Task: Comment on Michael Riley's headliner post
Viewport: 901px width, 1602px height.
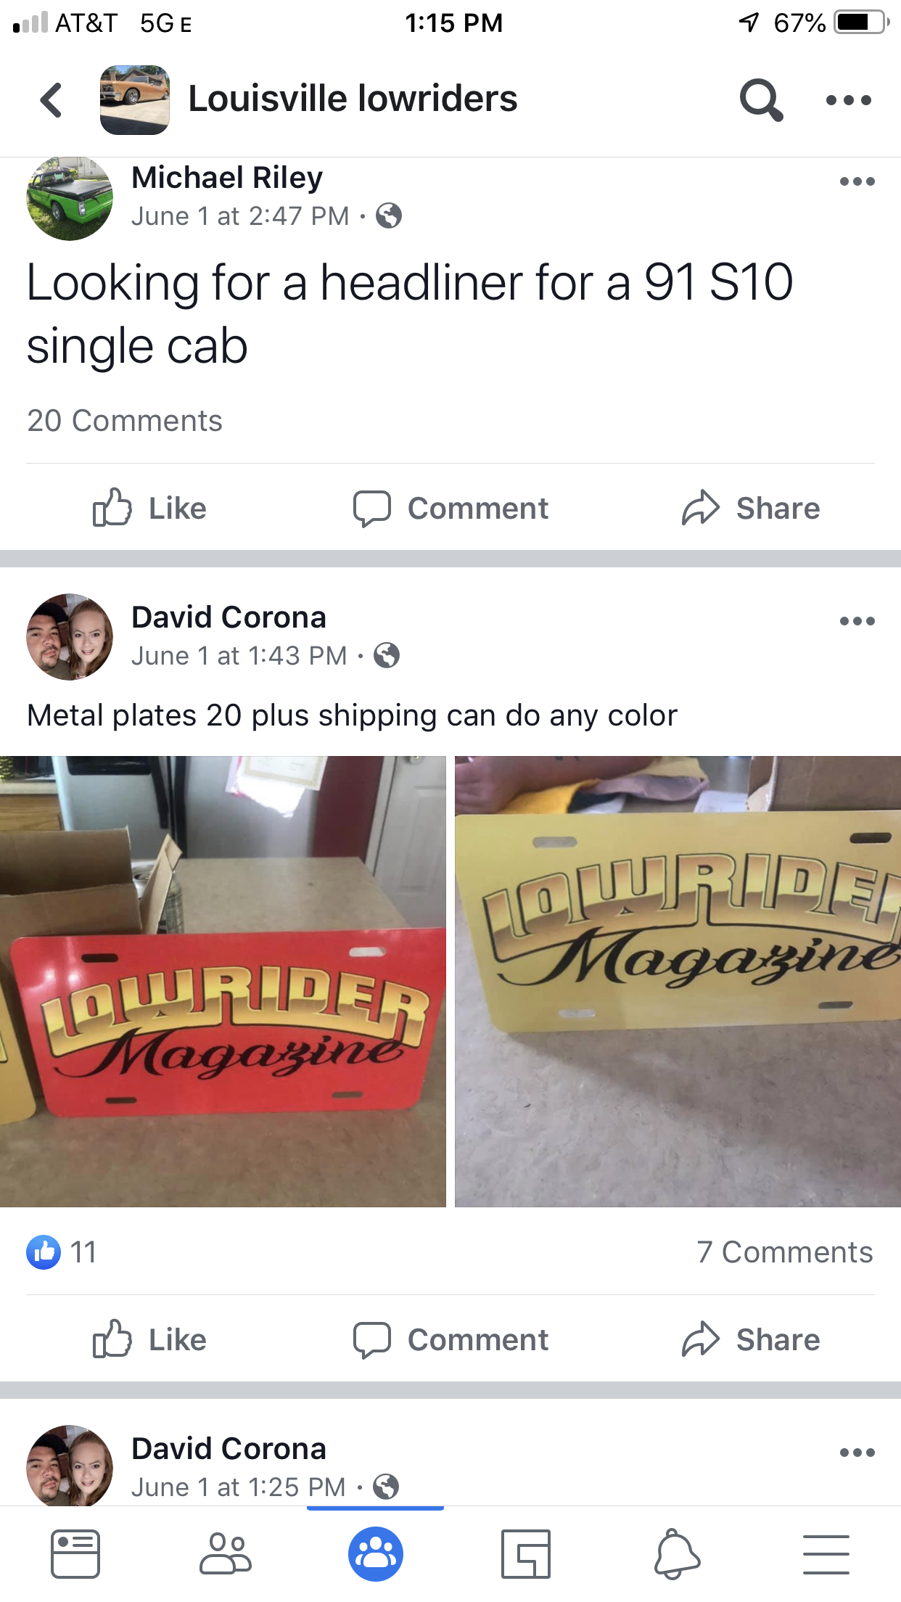Action: tap(450, 508)
